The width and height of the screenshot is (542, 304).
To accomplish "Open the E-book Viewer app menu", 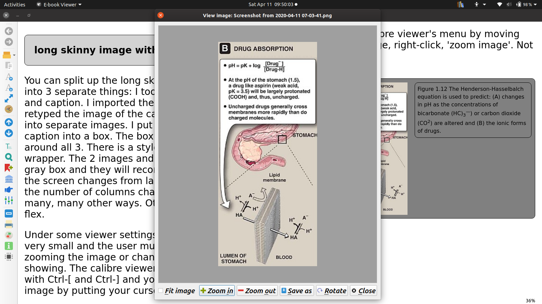I will point(59,4).
